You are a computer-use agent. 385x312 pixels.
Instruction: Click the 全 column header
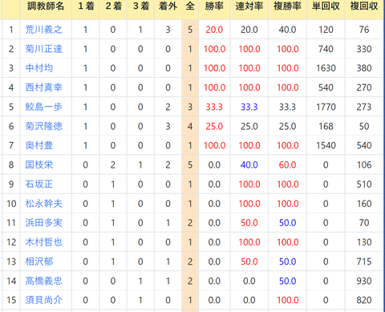190,6
